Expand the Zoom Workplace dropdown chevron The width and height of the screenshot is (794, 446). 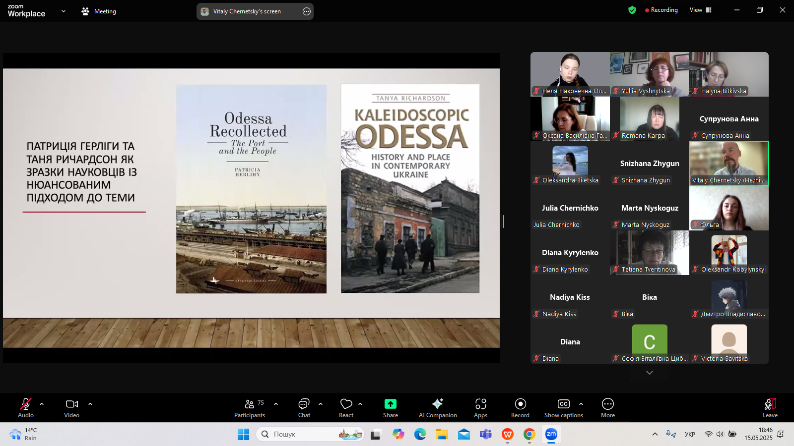click(63, 11)
